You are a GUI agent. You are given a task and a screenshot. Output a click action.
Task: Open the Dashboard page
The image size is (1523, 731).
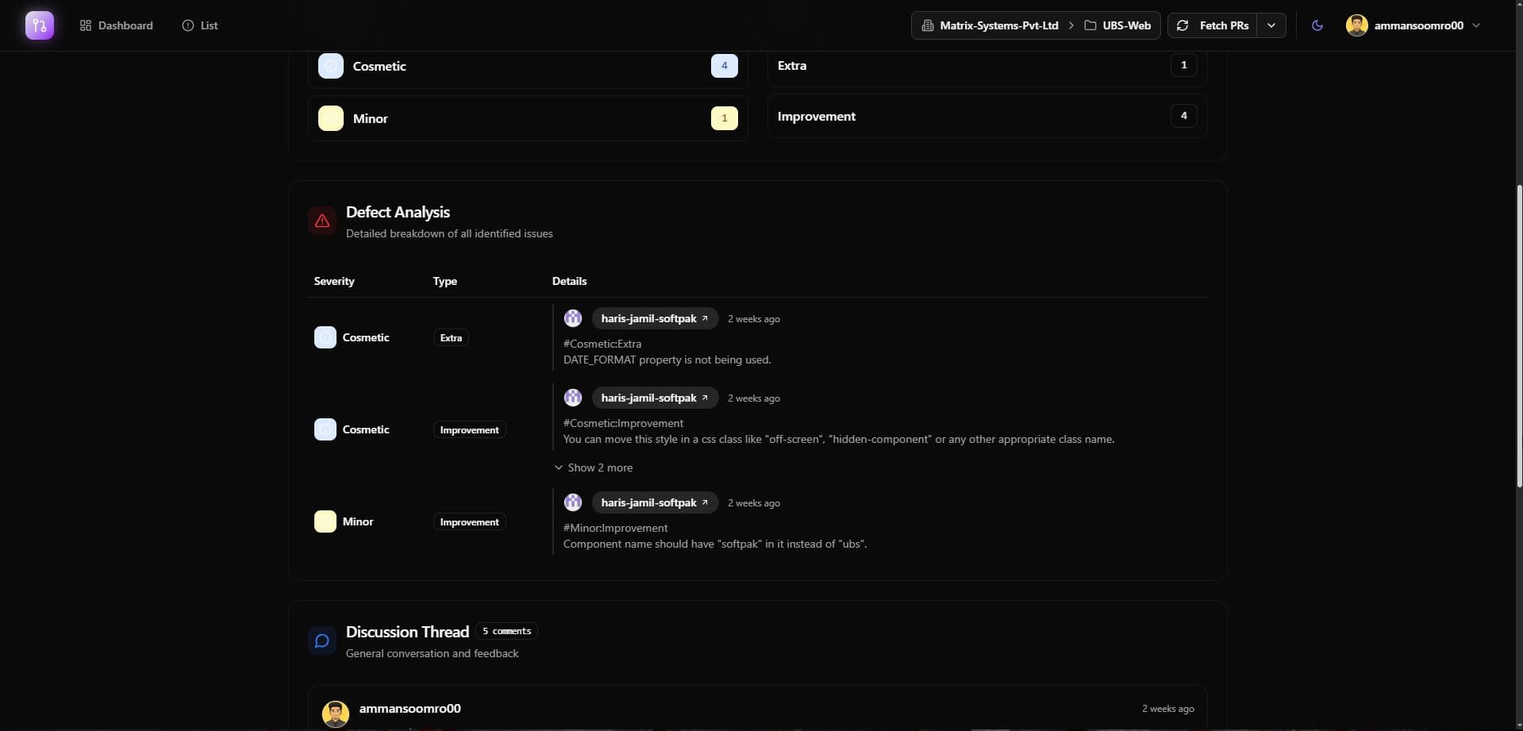(116, 25)
